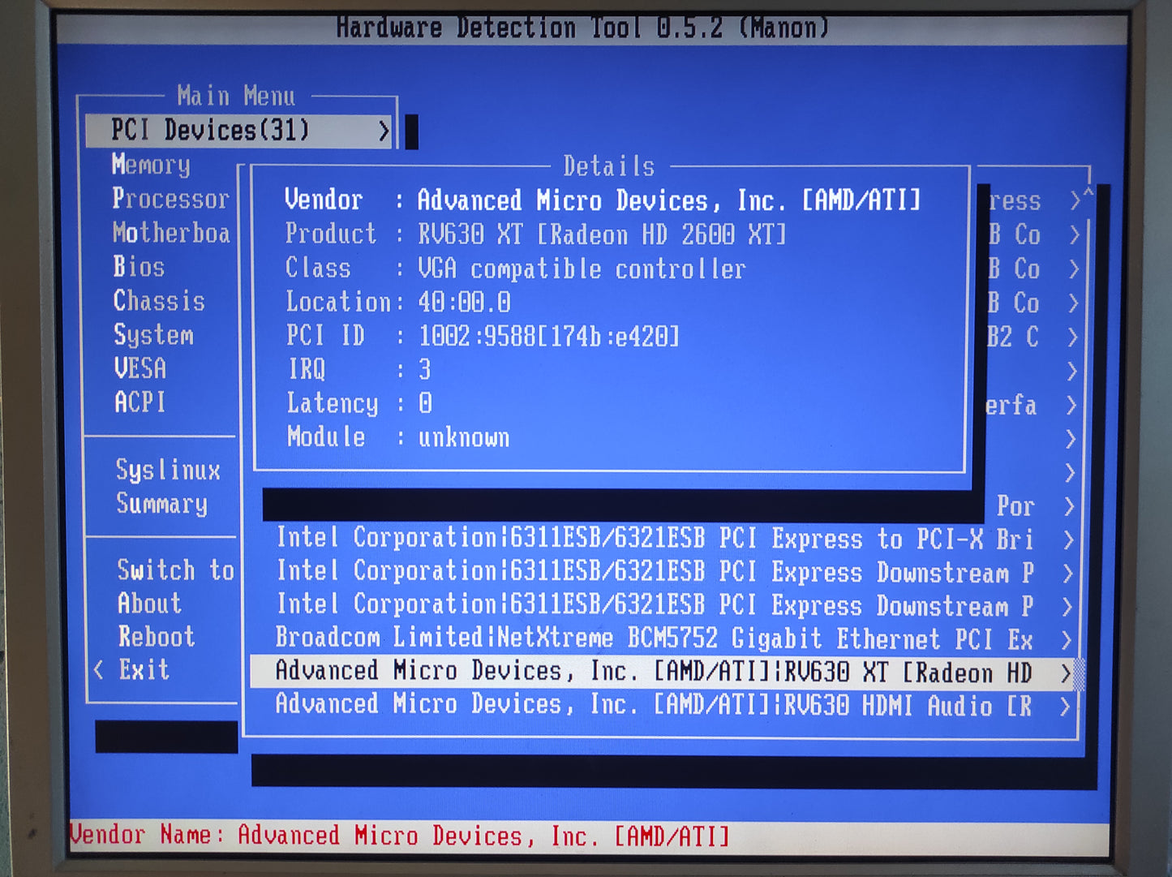Select Intel PCI Express to PCI-X Bridge row

(653, 539)
